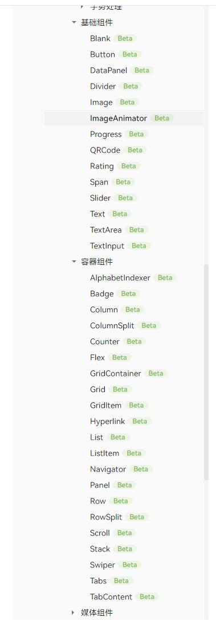Open the ImageAnimator item
The width and height of the screenshot is (216, 621).
click(x=119, y=118)
